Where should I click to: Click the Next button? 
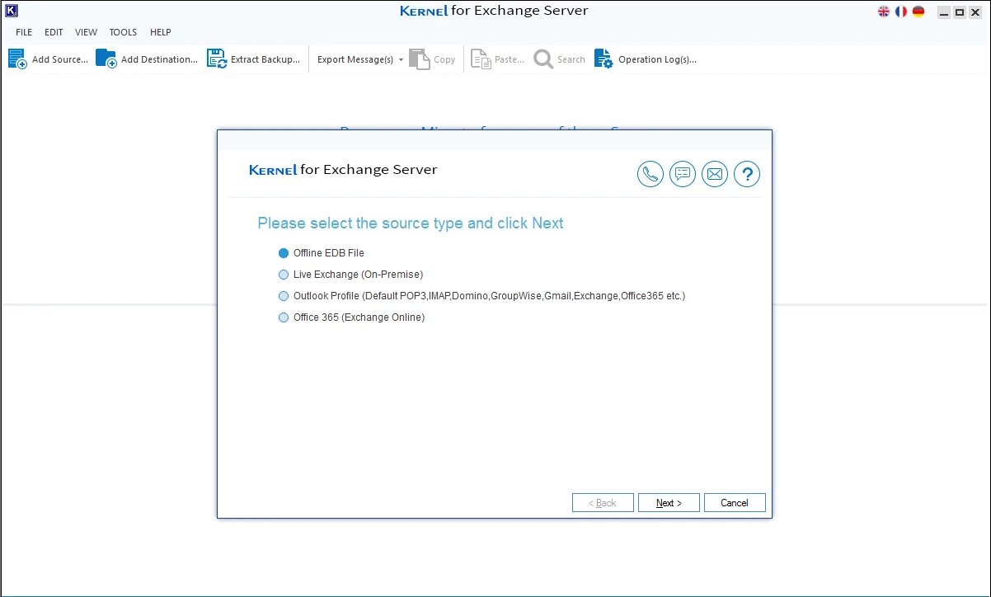click(x=669, y=503)
